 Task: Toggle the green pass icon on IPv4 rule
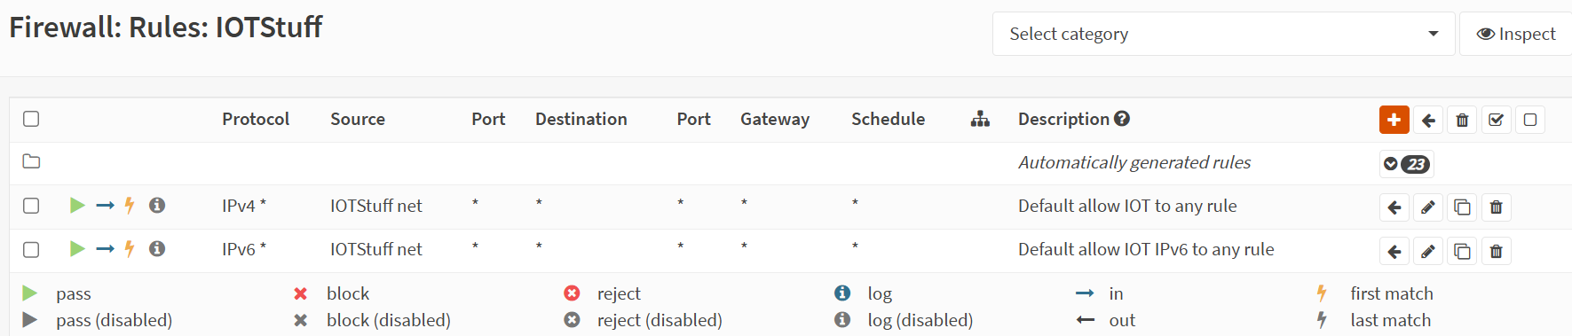click(77, 206)
